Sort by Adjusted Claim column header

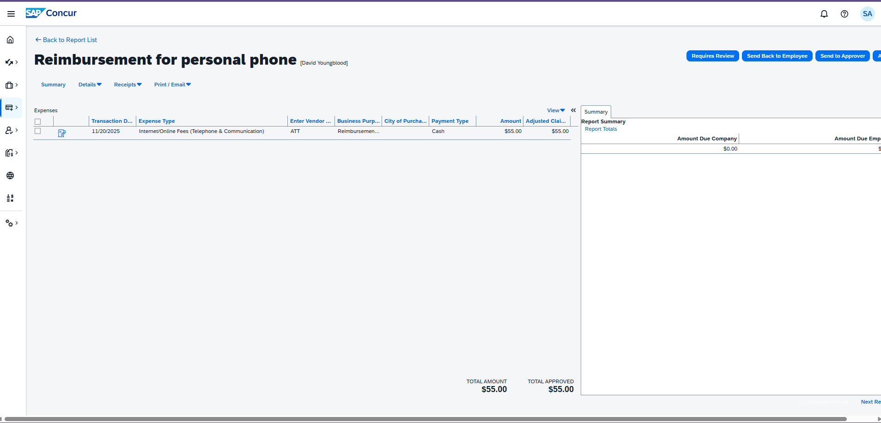[546, 121]
